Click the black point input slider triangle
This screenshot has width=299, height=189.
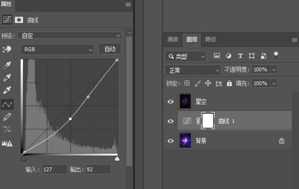click(24, 158)
